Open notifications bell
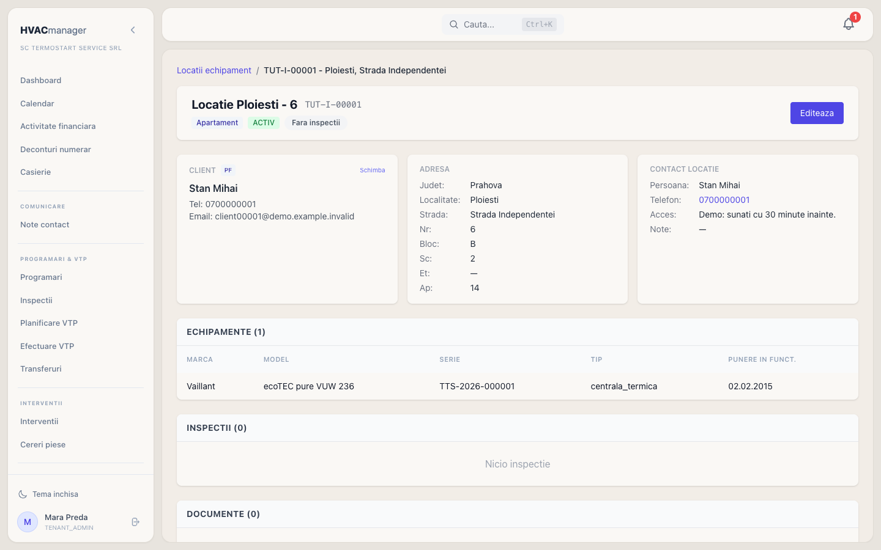881x550 pixels. pyautogui.click(x=849, y=24)
